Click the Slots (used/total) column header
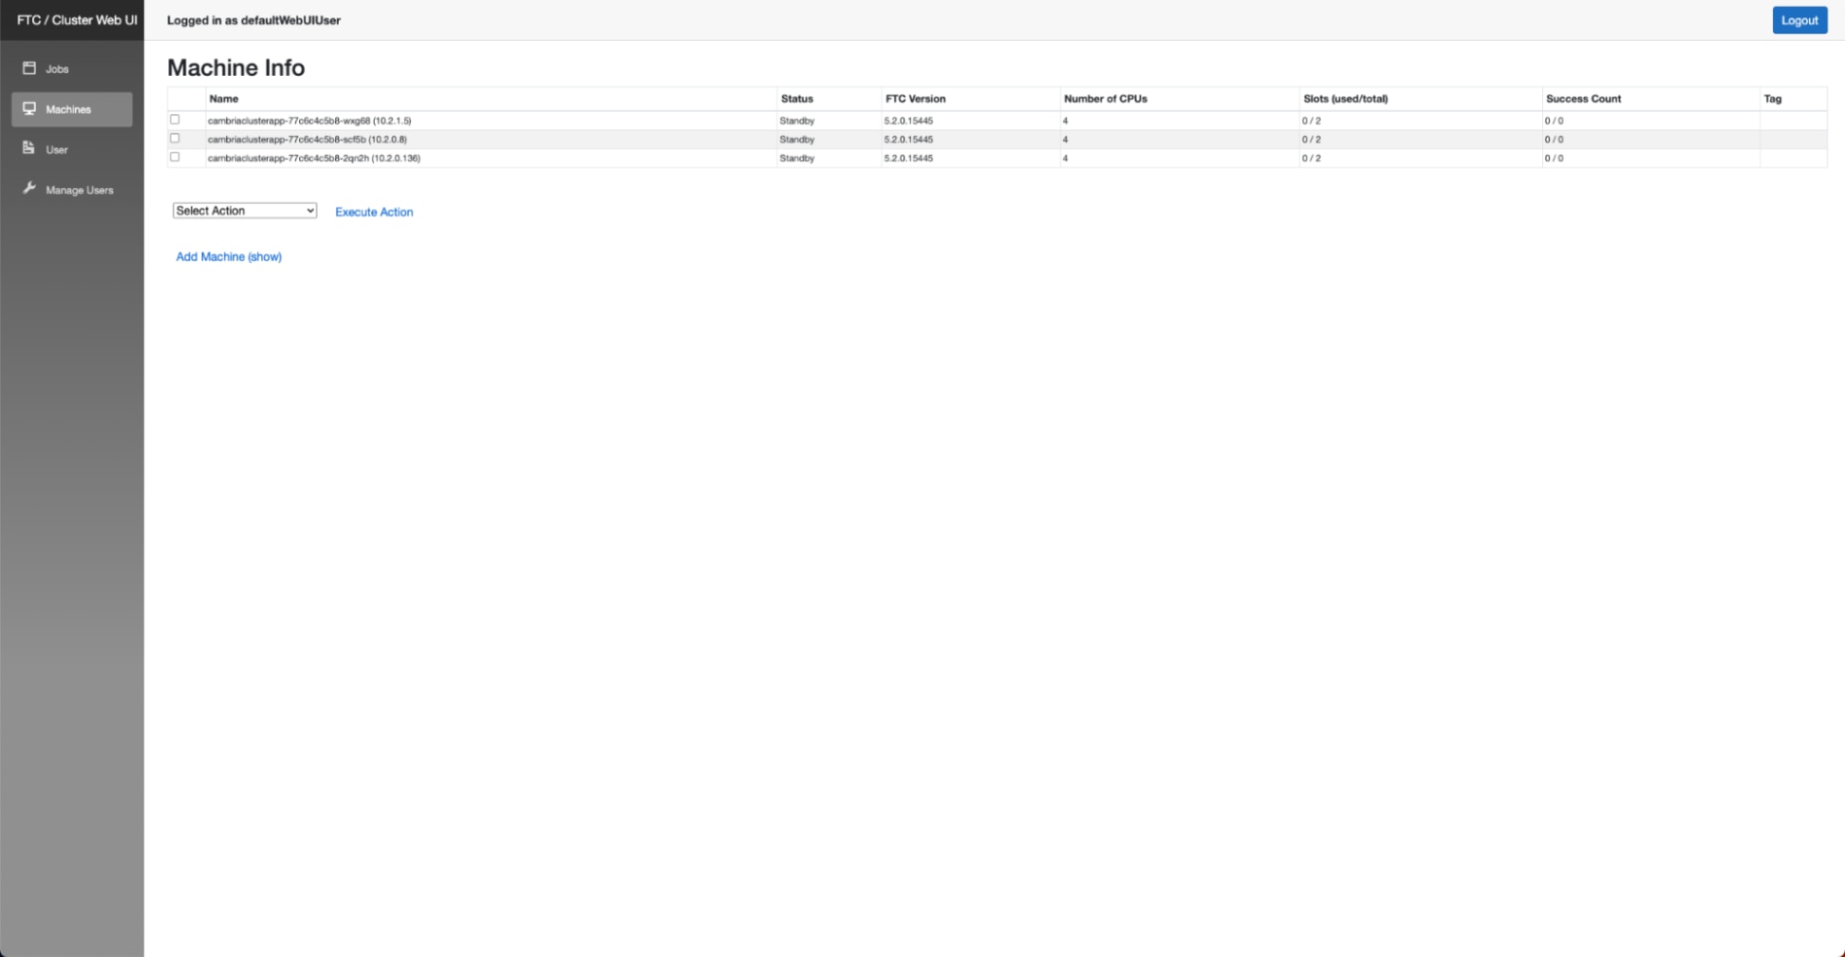Image resolution: width=1845 pixels, height=957 pixels. pos(1345,98)
